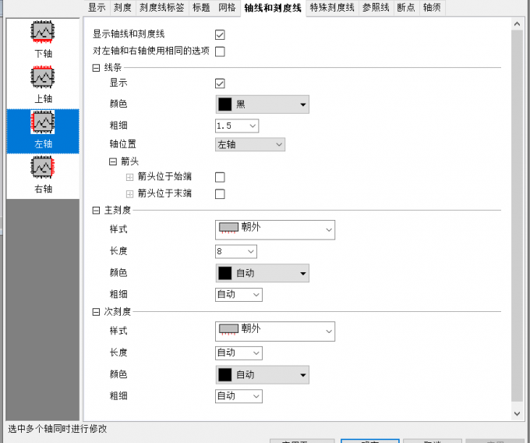
Task: Open the 主刻度 粗细 自动 dropdown
Action: [x=238, y=295]
